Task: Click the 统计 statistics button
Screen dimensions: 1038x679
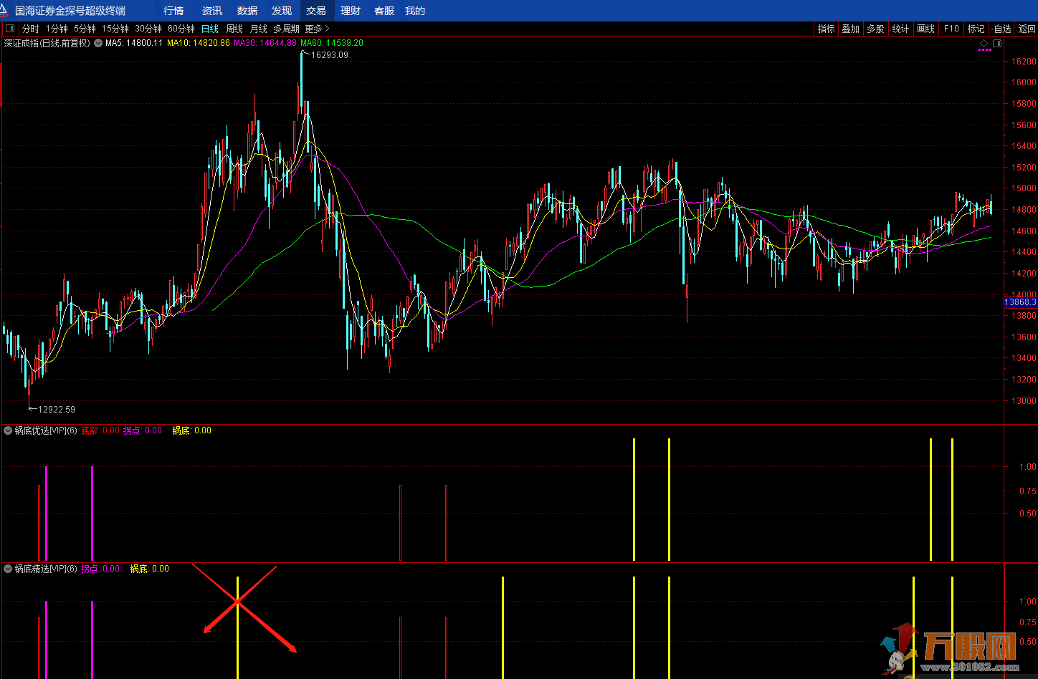Action: click(x=900, y=29)
